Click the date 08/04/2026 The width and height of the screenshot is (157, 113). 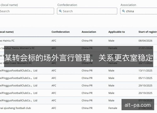click(x=145, y=41)
